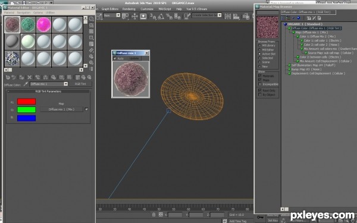The image size is (357, 223).
Task: Select New radio button in Browse From
Action: coord(259,66)
